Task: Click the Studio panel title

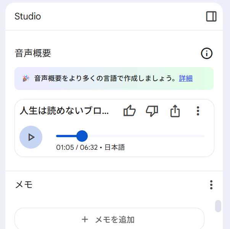Action: [x=28, y=16]
